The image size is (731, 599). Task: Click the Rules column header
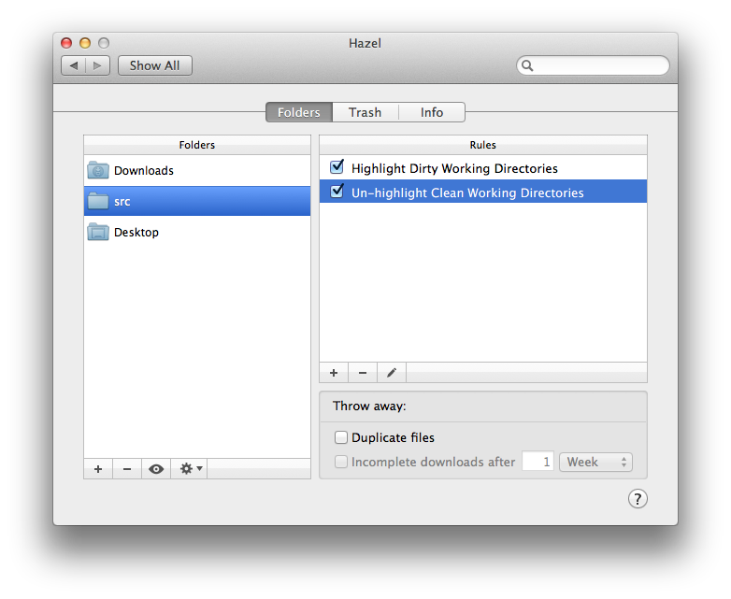click(x=483, y=145)
